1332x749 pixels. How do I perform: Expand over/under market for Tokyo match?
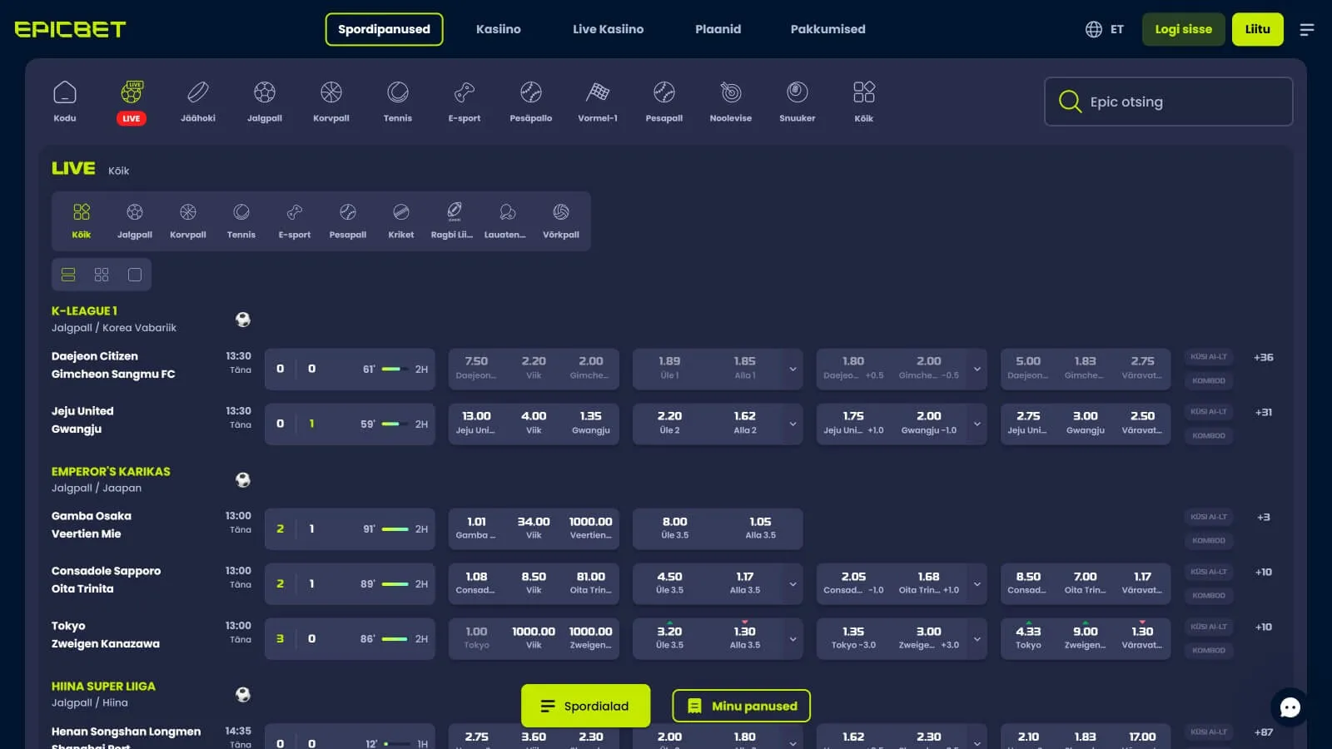pyautogui.click(x=793, y=638)
